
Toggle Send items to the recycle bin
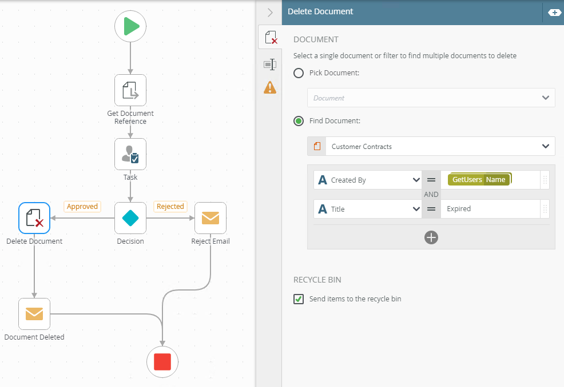click(299, 299)
